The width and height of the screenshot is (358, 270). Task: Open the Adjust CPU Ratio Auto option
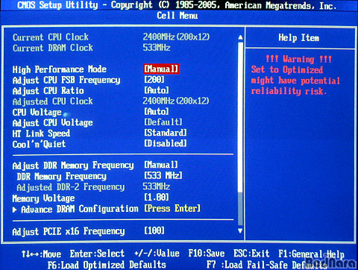point(157,90)
